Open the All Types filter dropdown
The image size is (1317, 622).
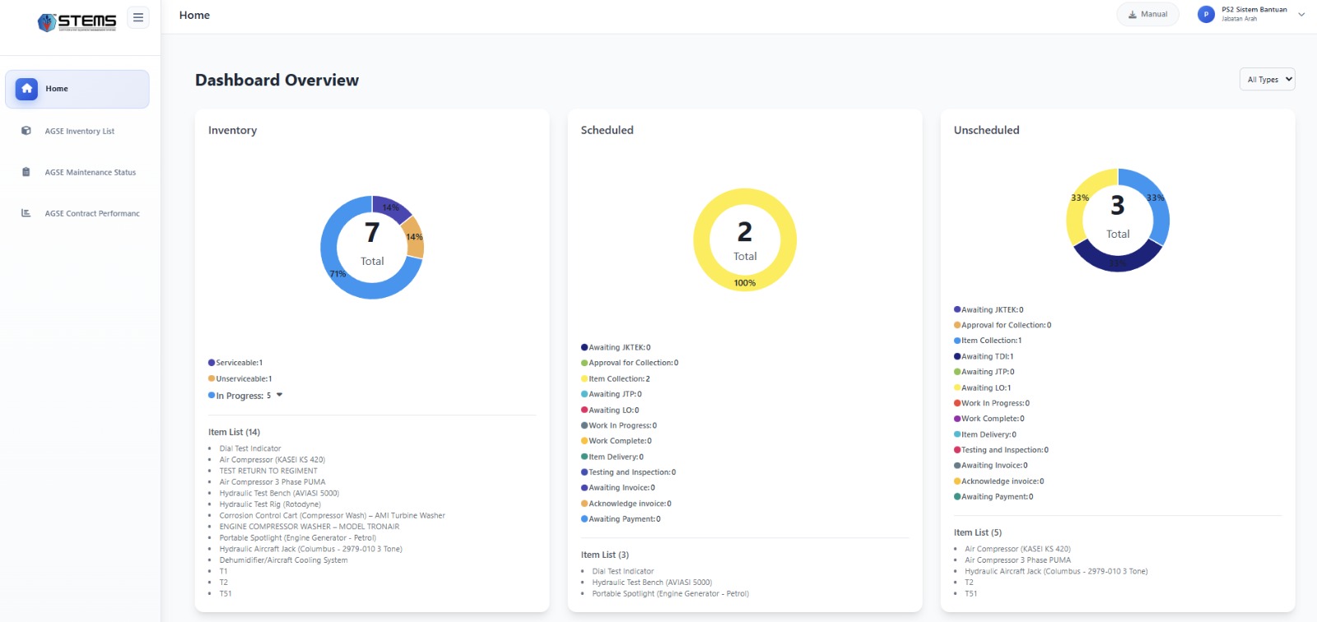[x=1267, y=80]
